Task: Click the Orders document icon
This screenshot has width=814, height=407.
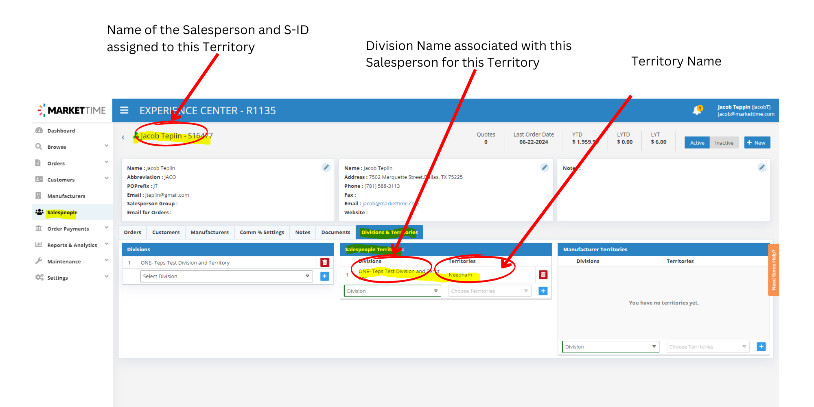Action: click(38, 163)
